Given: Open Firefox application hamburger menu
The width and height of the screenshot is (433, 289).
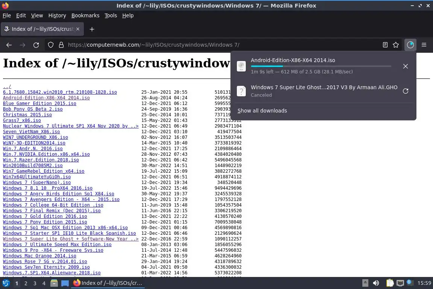Looking at the screenshot, I should tap(424, 45).
